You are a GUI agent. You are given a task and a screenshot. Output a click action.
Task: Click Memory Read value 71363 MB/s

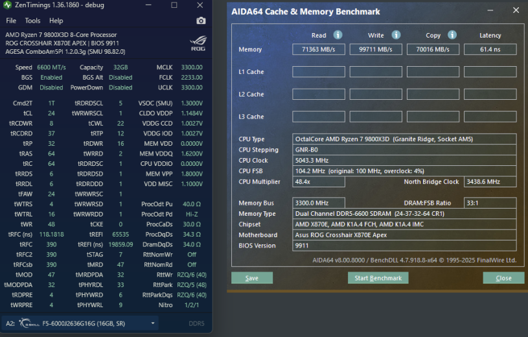click(319, 49)
